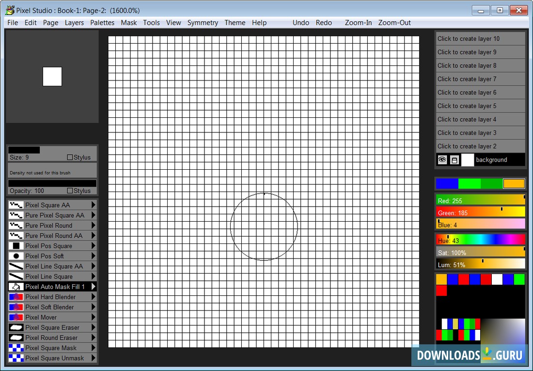The image size is (533, 371).
Task: Click Zoom-In in the menu bar
Action: [358, 22]
